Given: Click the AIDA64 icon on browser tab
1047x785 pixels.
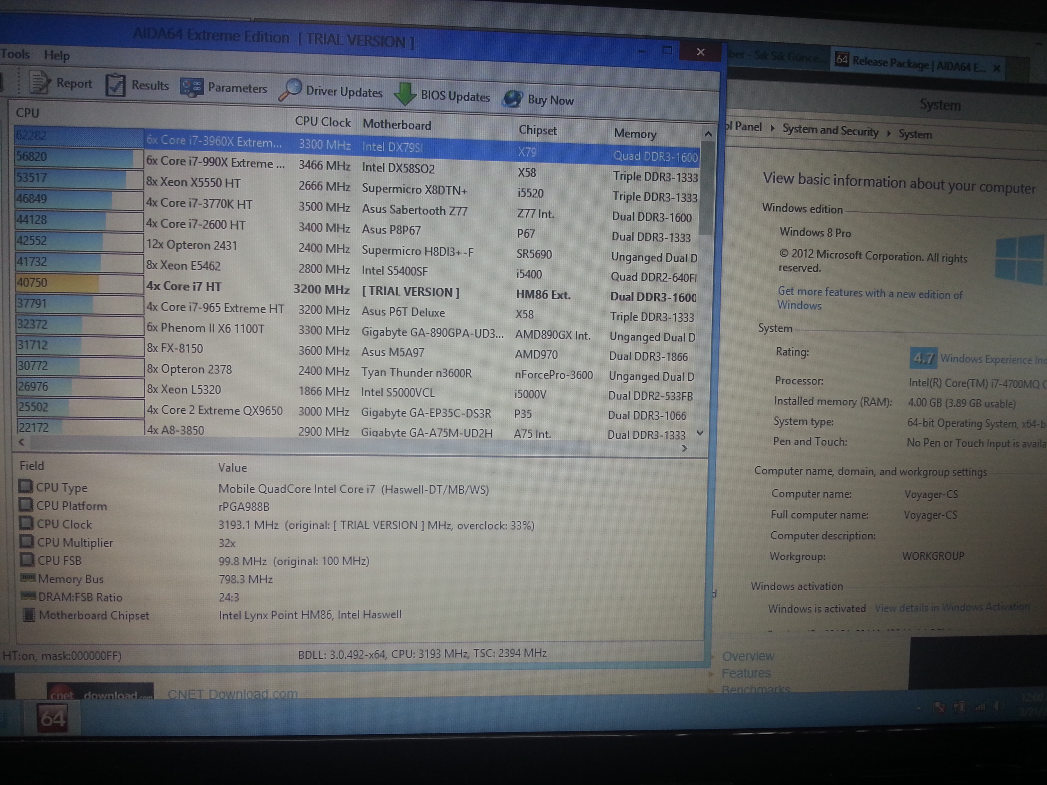Looking at the screenshot, I should click(841, 59).
